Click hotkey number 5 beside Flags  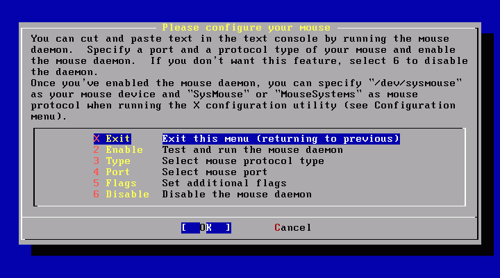97,183
